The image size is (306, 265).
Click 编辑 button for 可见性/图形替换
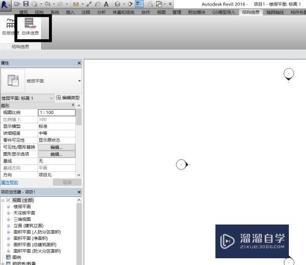[57, 147]
